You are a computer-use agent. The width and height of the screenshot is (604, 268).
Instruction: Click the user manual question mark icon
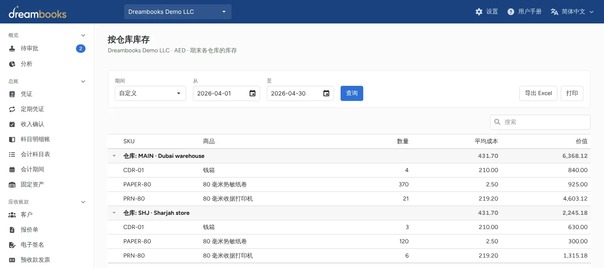coord(511,12)
